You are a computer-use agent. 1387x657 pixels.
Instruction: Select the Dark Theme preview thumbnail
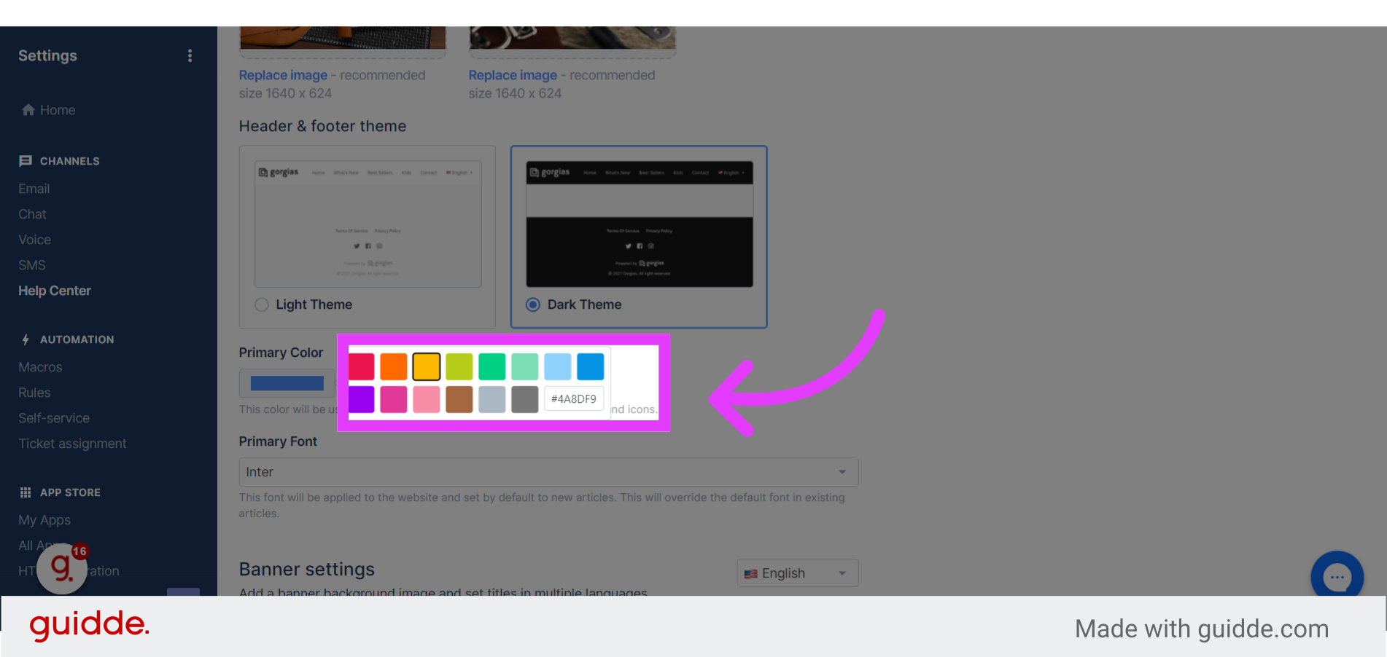click(x=640, y=224)
